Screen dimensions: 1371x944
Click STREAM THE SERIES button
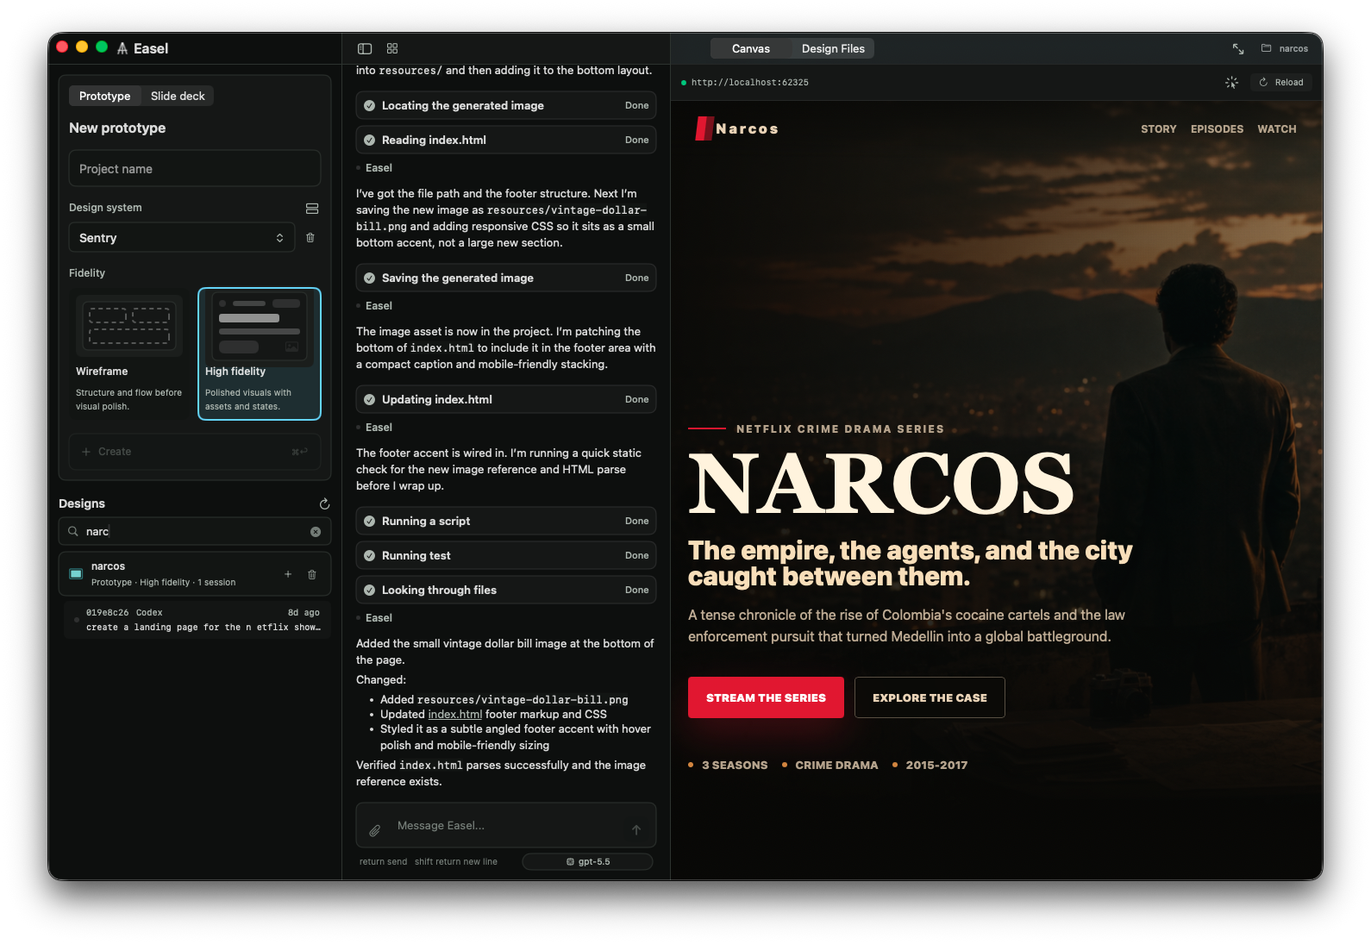[x=766, y=698]
